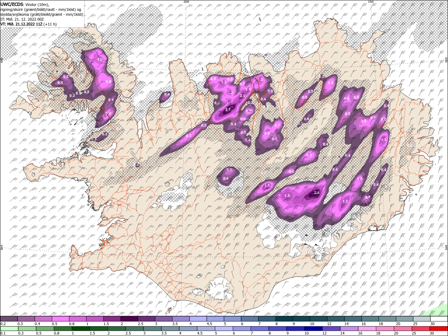
Task: Click the pale green 0.1–0.3 rain legend swatch
Action: tap(9, 329)
